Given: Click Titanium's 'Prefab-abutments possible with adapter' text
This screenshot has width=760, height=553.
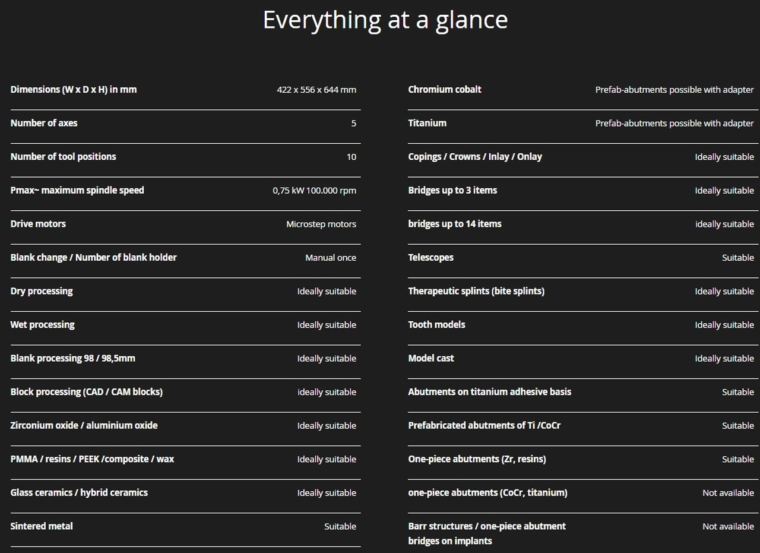Looking at the screenshot, I should 674,124.
